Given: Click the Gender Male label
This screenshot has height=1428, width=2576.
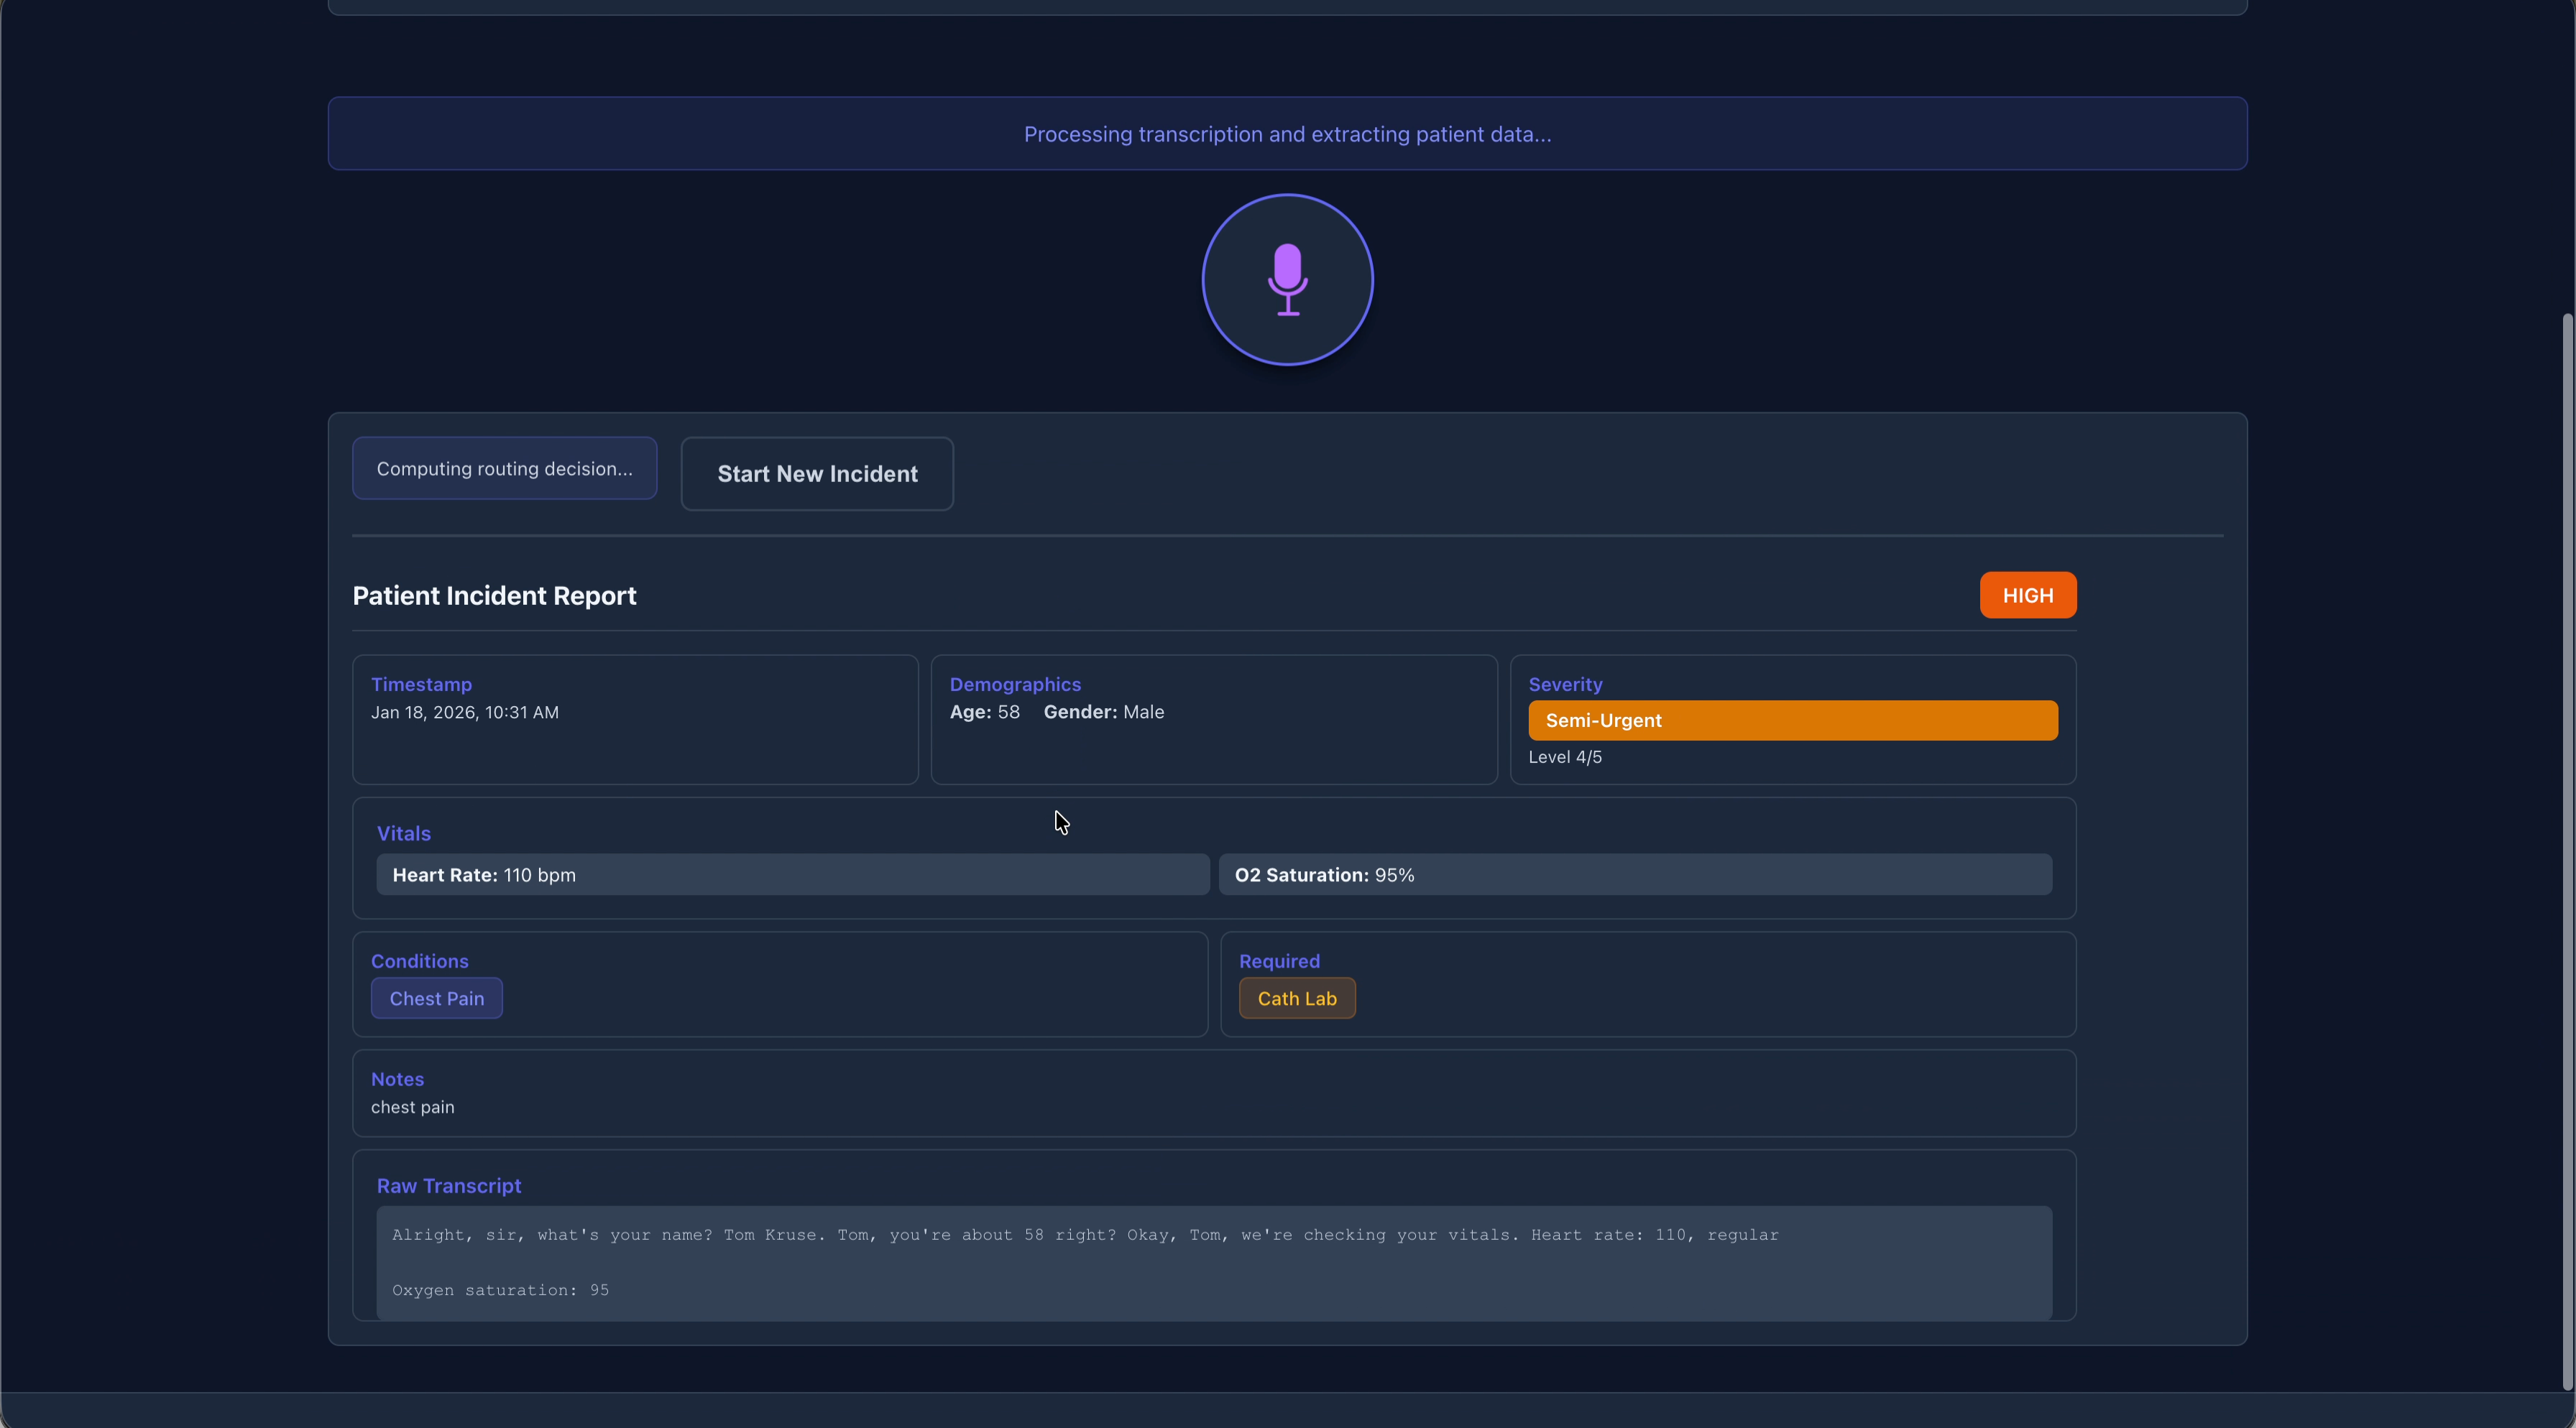Looking at the screenshot, I should click(1103, 713).
